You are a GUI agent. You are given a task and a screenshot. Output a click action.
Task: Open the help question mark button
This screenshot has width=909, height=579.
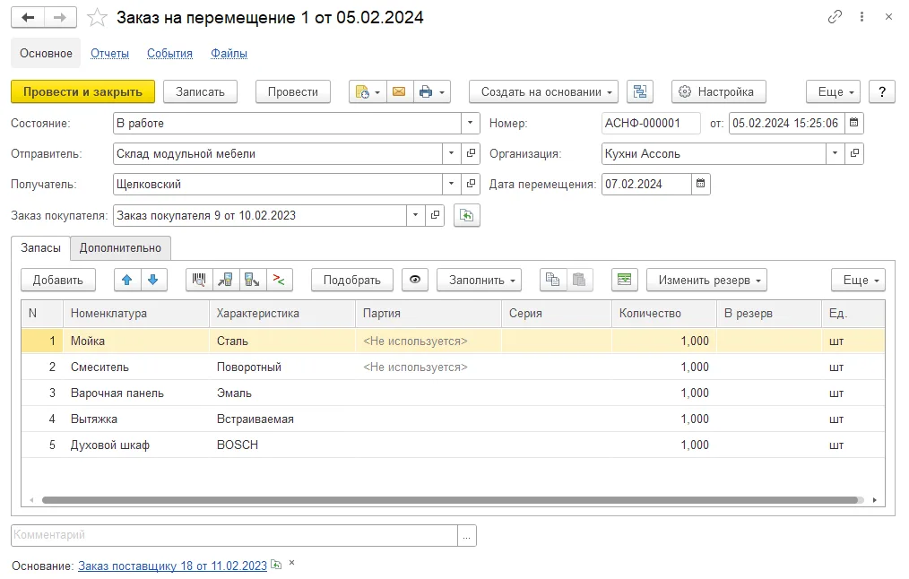click(x=882, y=91)
